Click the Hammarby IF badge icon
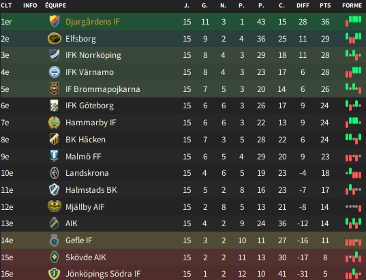 pos(54,123)
